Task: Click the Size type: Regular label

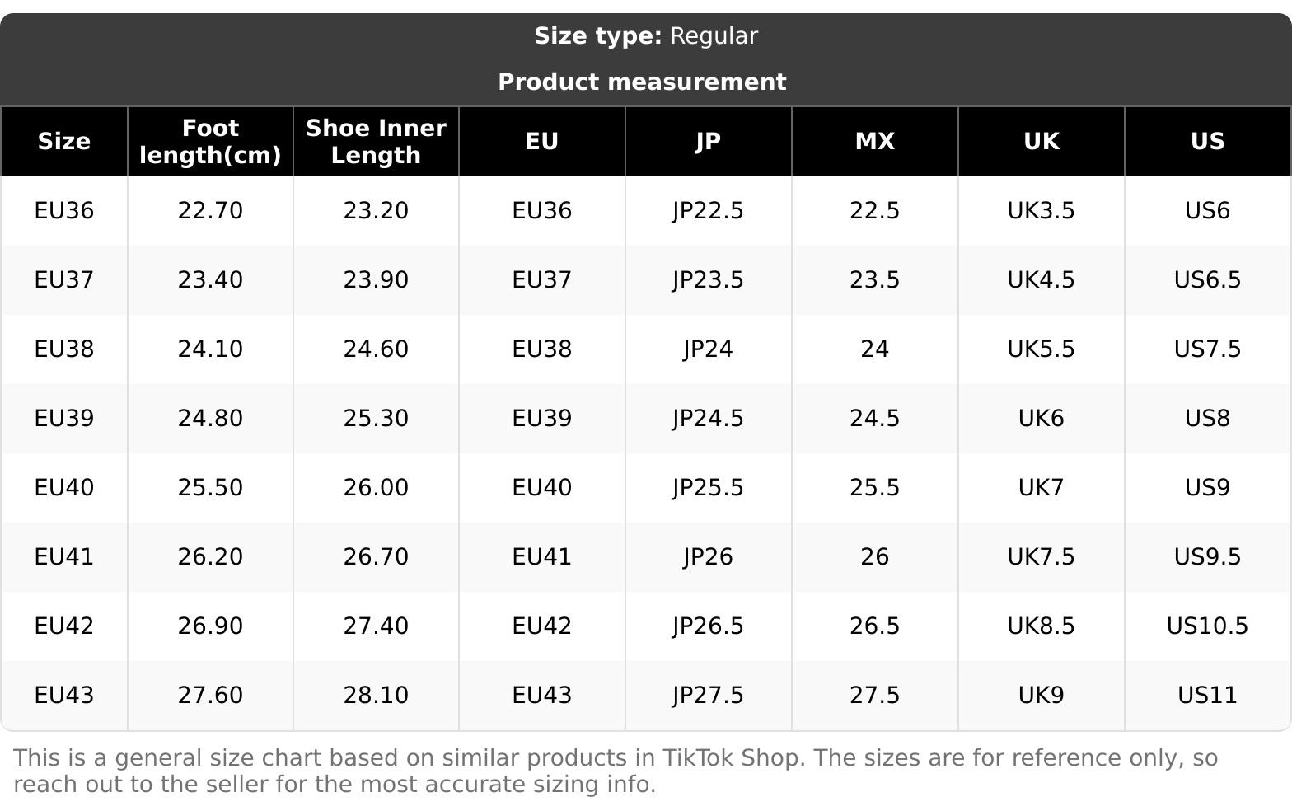Action: coord(645,36)
